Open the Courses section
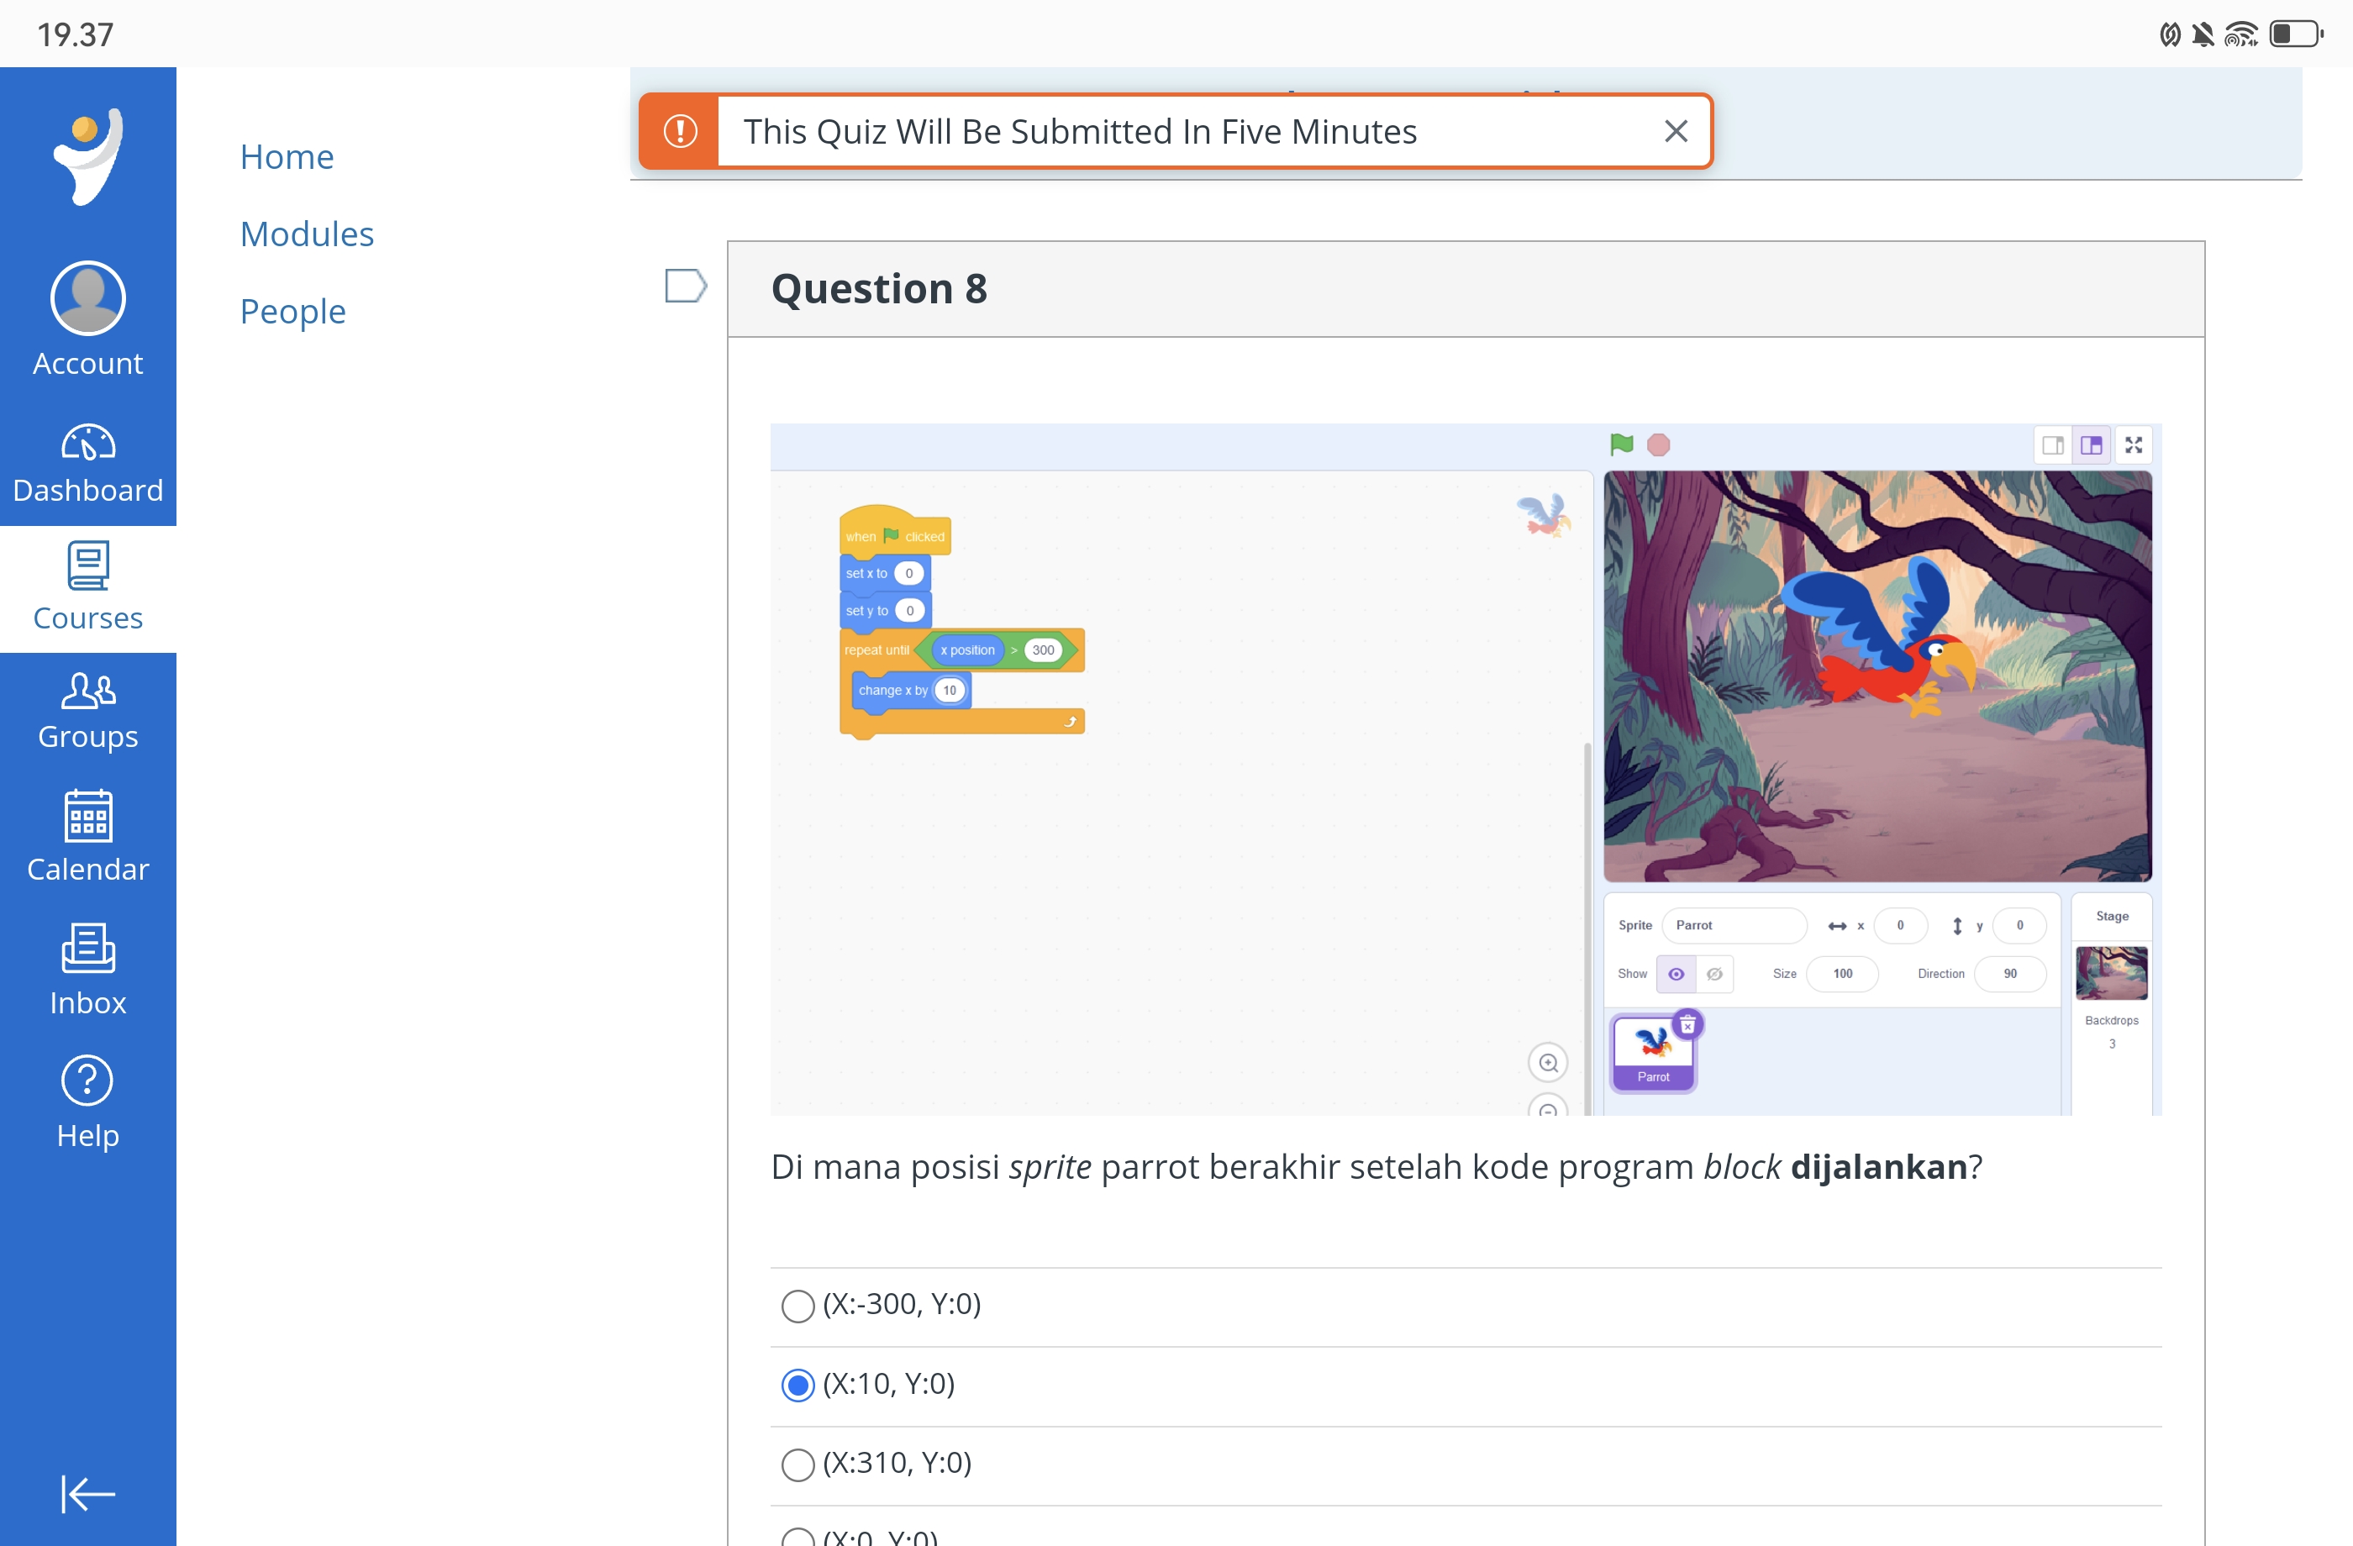The image size is (2353, 1546). coord(88,586)
